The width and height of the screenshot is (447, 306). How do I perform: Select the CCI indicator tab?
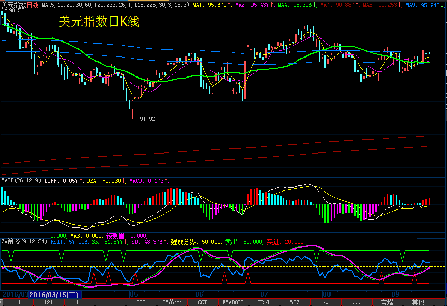tap(202, 302)
